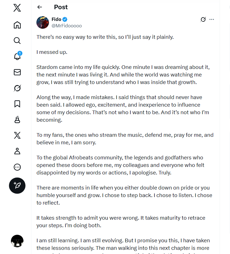Open Premium X icon in sidebar

click(17, 136)
